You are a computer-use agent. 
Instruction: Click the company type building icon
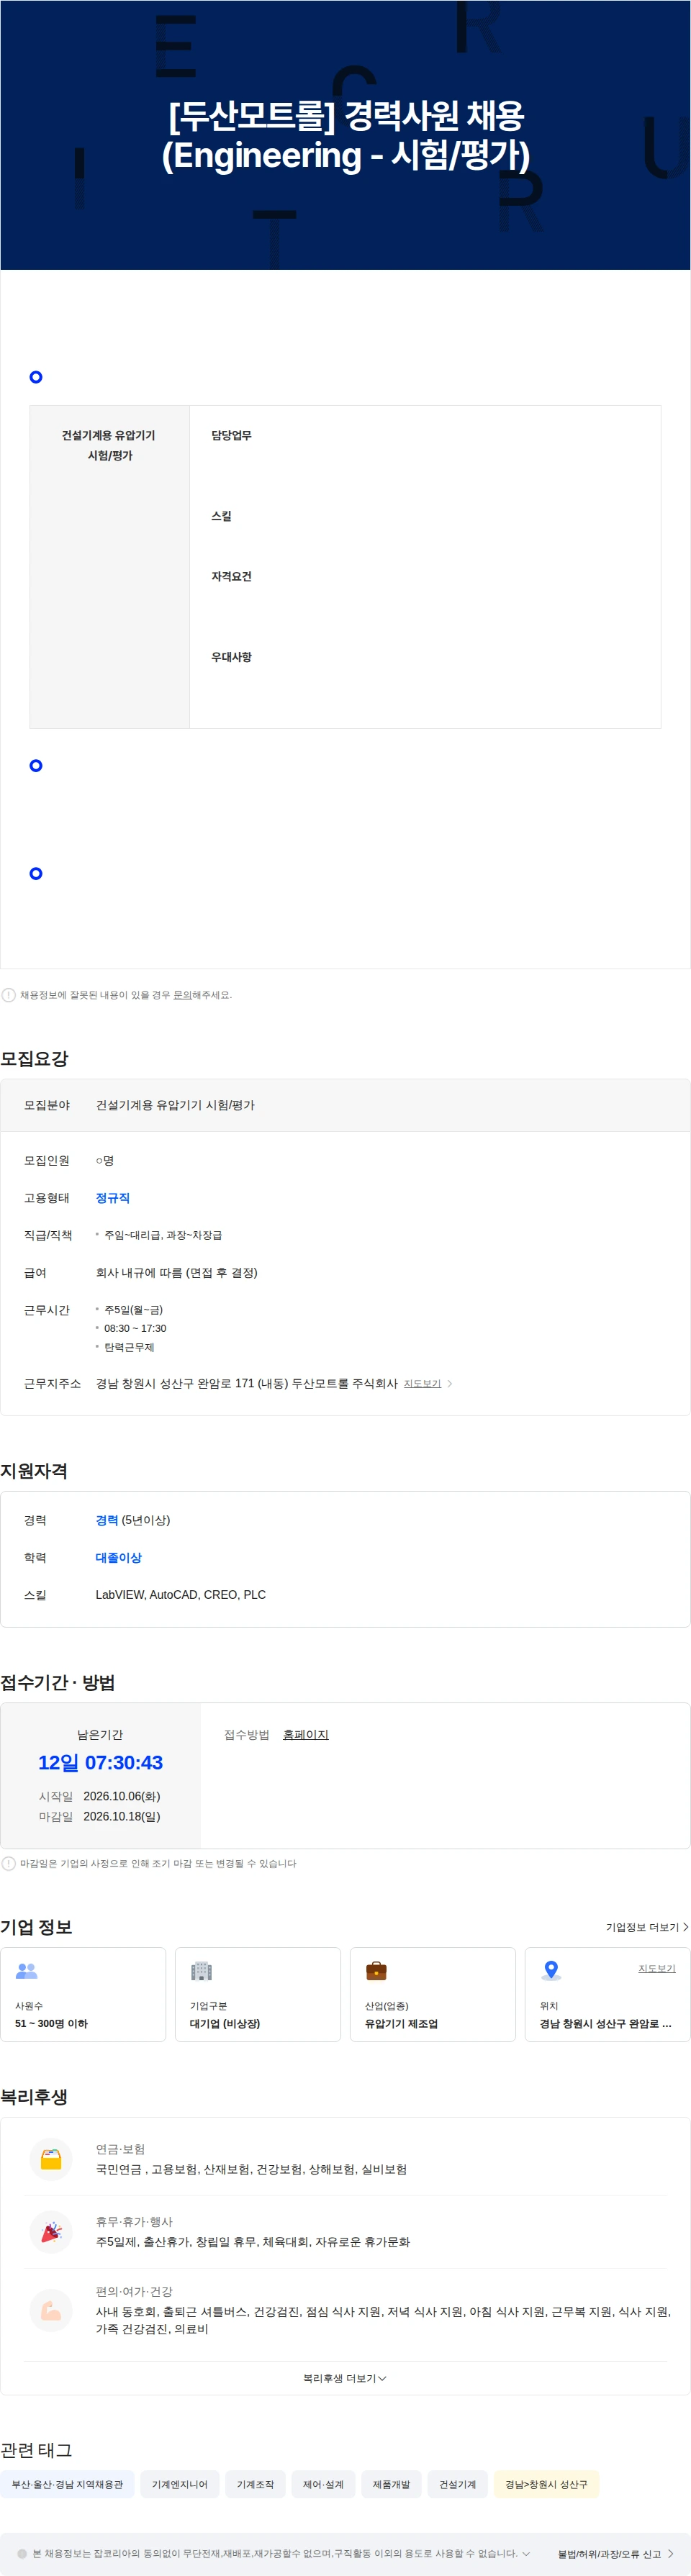click(201, 1970)
